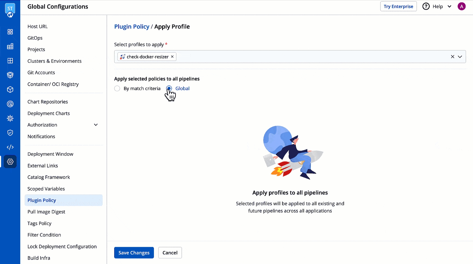Select the 'Global' radio option
Screen dimensions: 473x264
pyautogui.click(x=169, y=89)
